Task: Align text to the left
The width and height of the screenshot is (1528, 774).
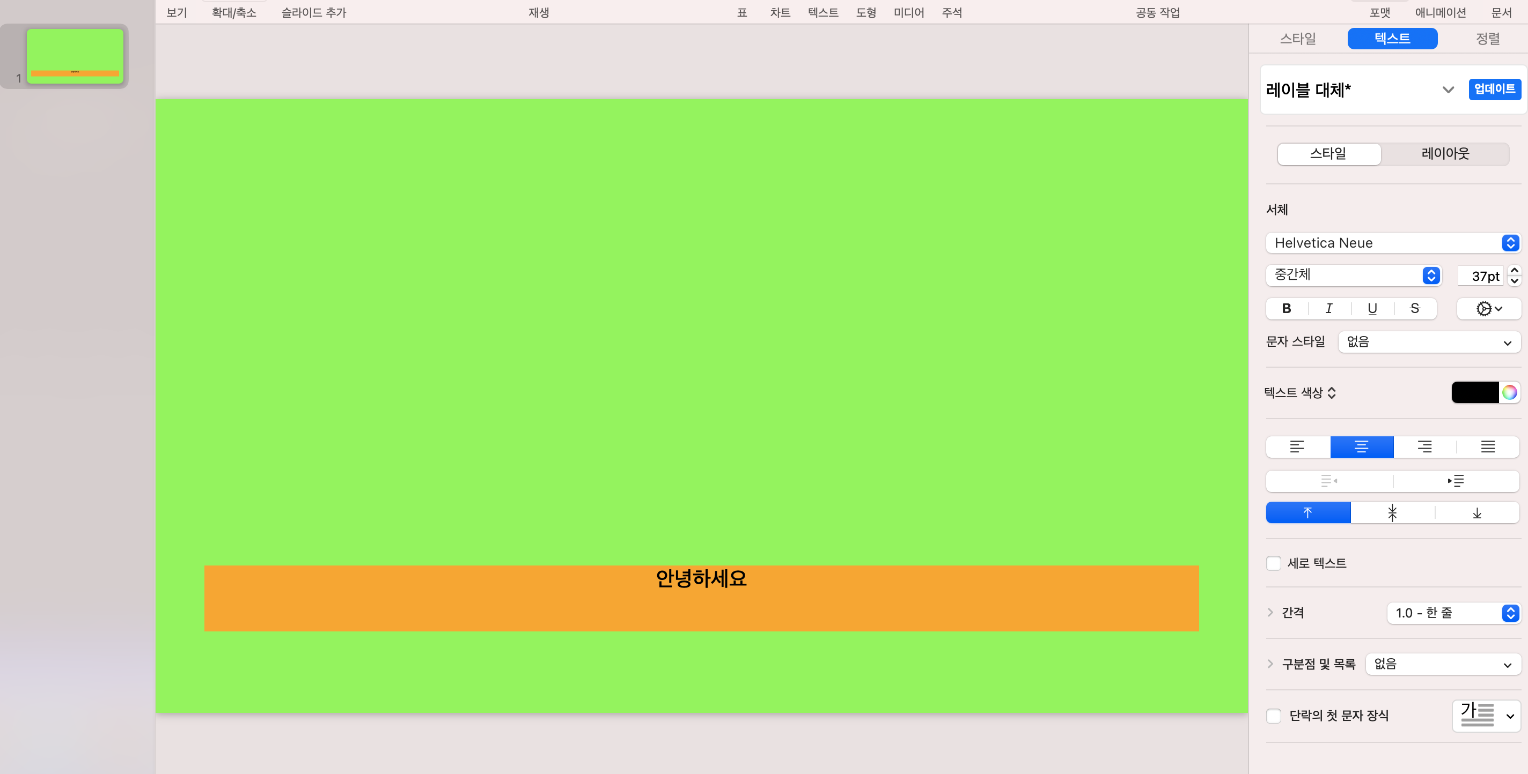Action: click(1297, 447)
